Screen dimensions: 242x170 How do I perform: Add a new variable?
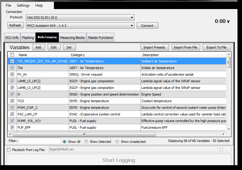click(38, 47)
